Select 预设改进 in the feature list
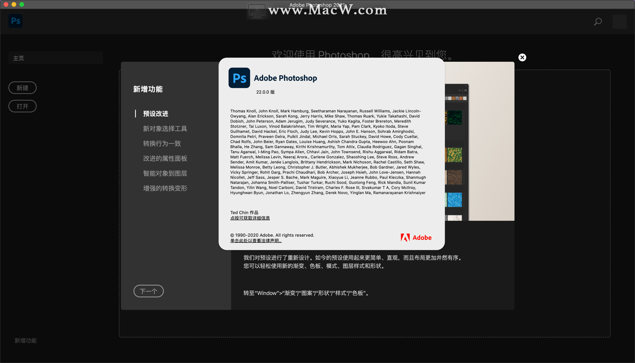This screenshot has width=635, height=363. pyautogui.click(x=156, y=114)
